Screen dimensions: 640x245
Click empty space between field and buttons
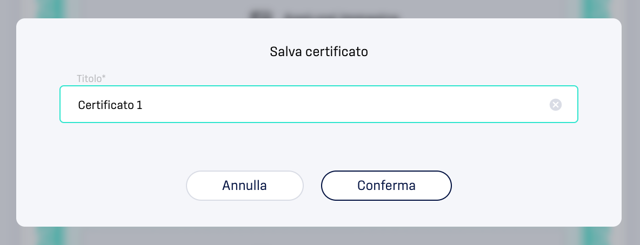319,147
